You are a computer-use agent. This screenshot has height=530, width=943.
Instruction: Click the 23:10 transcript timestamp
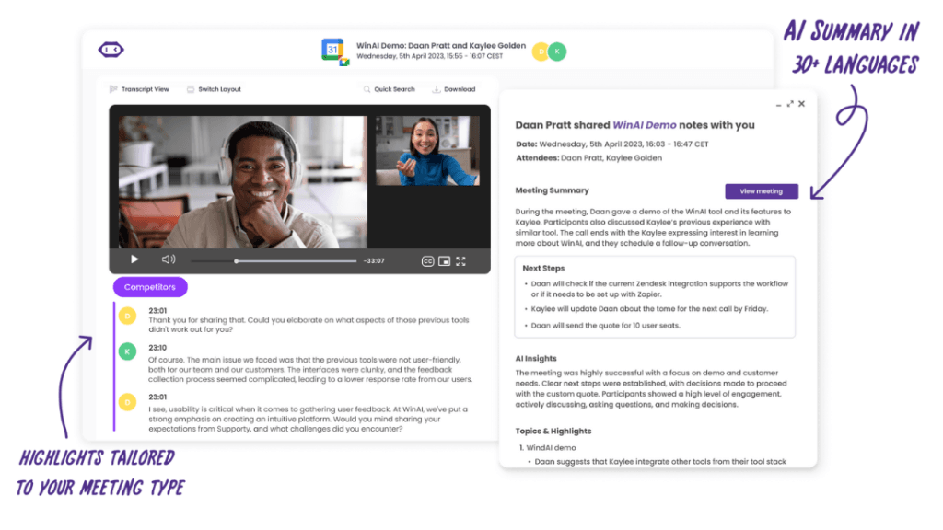click(157, 348)
